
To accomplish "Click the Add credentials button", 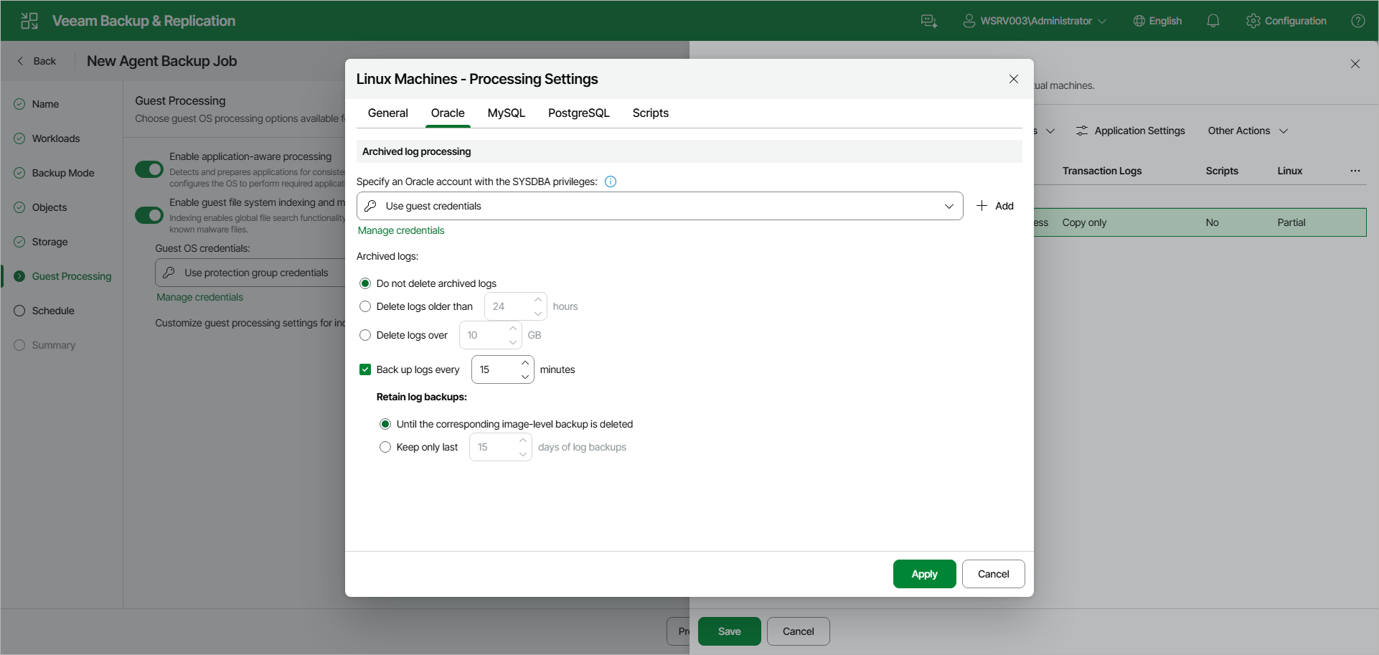I will (994, 206).
